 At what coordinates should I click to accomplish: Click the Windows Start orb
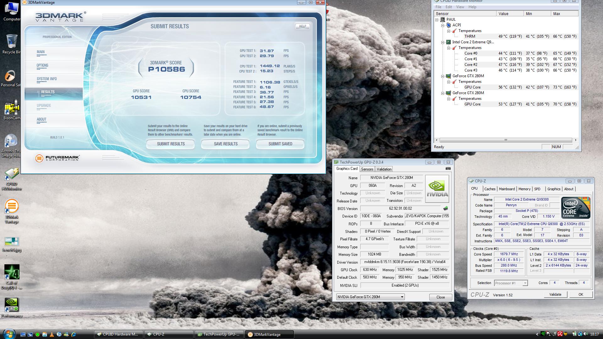pyautogui.click(x=9, y=334)
